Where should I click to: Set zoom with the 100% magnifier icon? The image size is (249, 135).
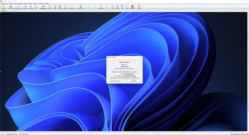[35, 7]
